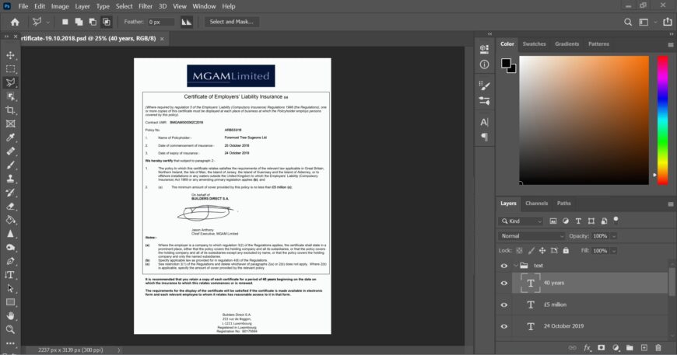
Task: Click the Select and Mask button
Action: click(x=231, y=22)
